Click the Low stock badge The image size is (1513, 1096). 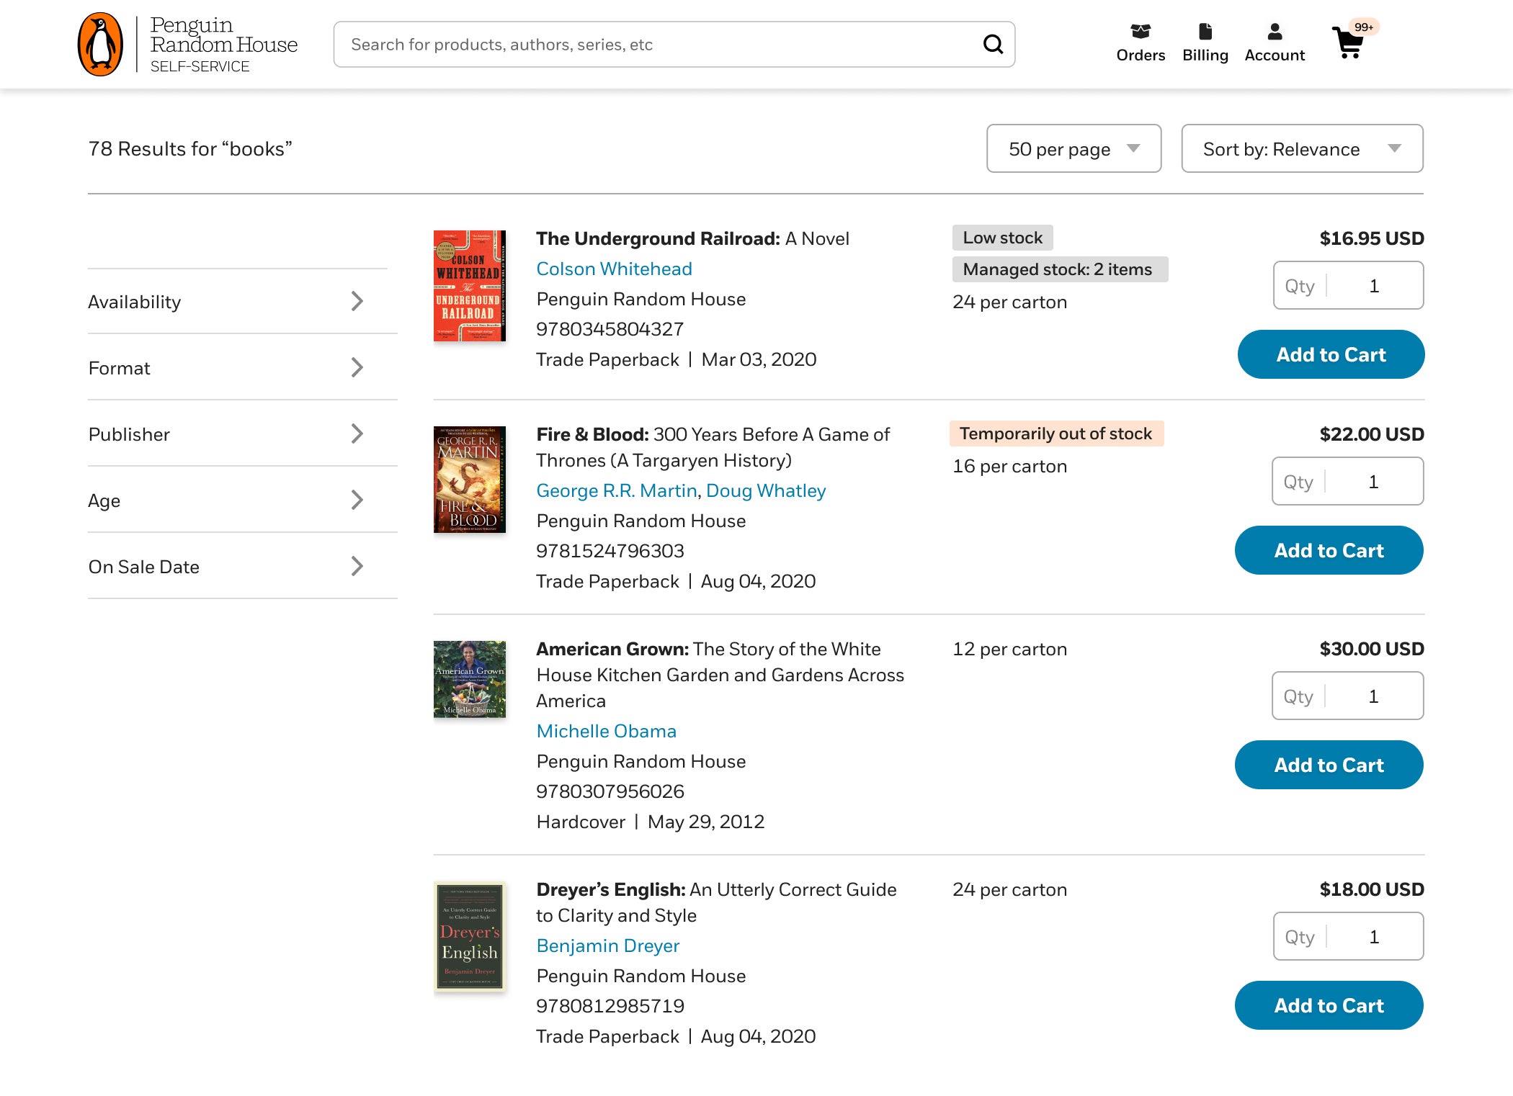[1003, 238]
